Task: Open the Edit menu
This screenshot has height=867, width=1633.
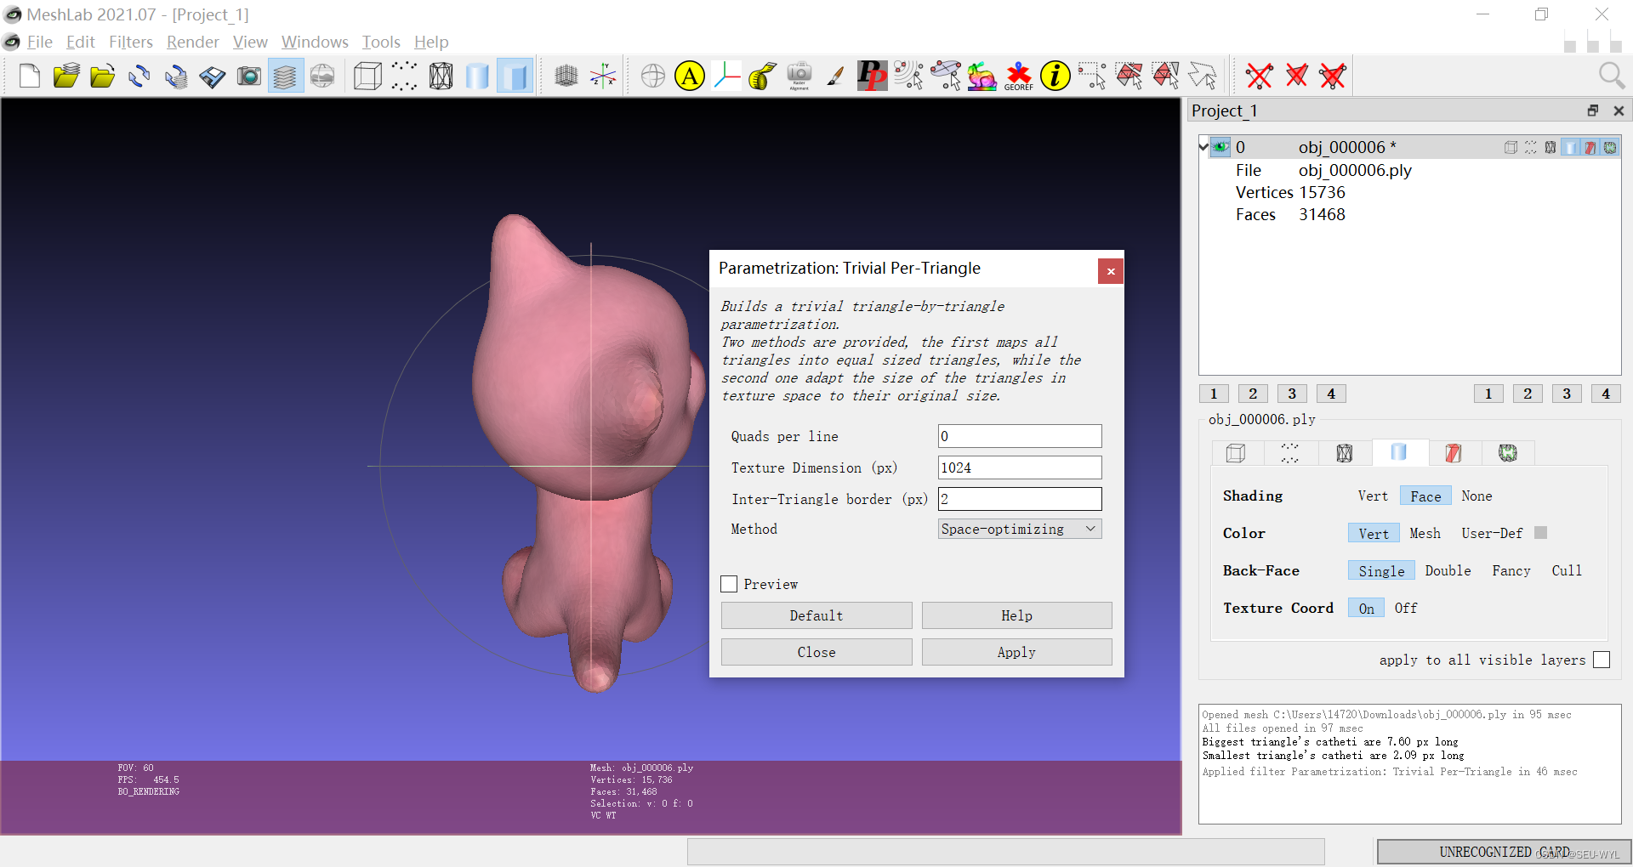Action: tap(81, 42)
